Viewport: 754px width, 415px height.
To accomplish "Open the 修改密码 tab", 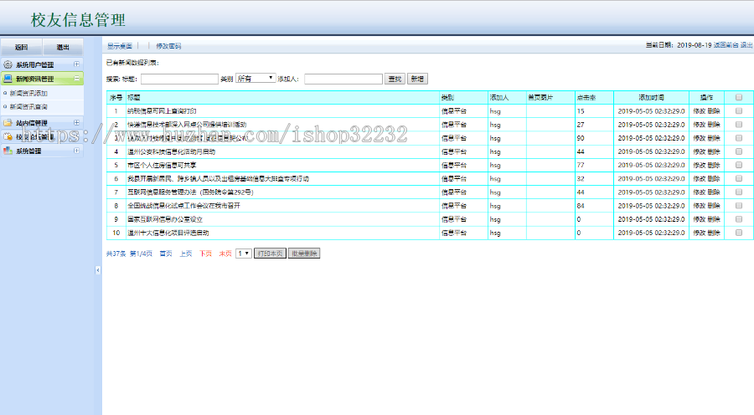I will (x=168, y=46).
